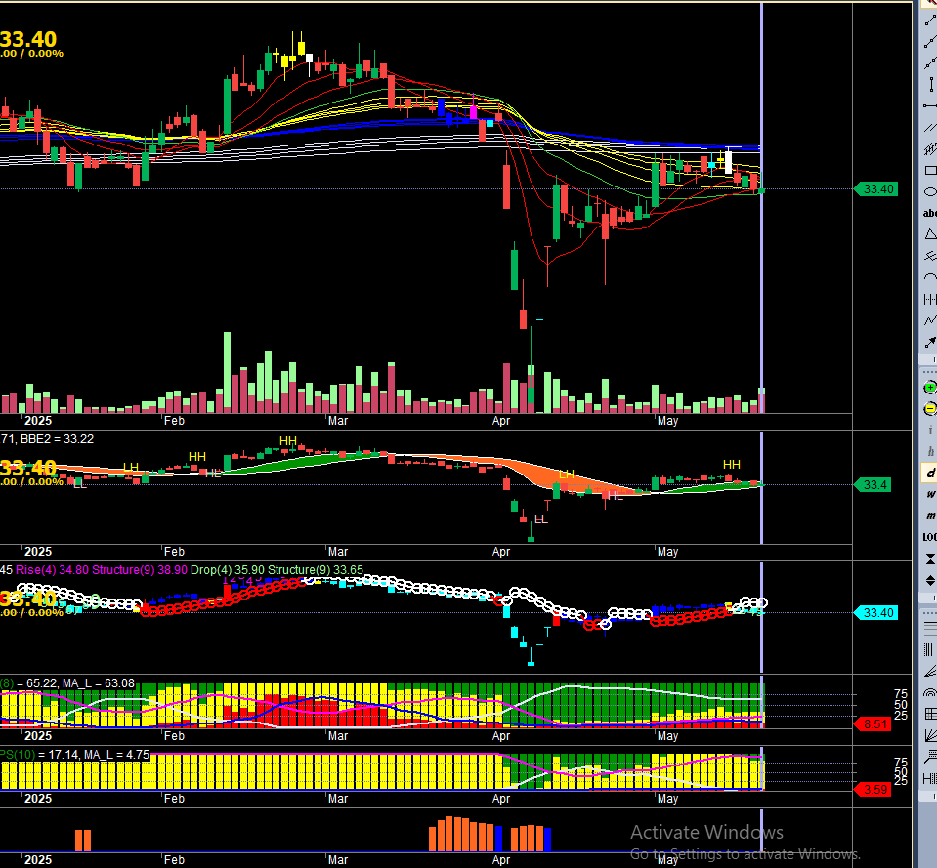Image resolution: width=937 pixels, height=868 pixels.
Task: Click the large yellow 33.40 main chart quote
Action: point(28,39)
